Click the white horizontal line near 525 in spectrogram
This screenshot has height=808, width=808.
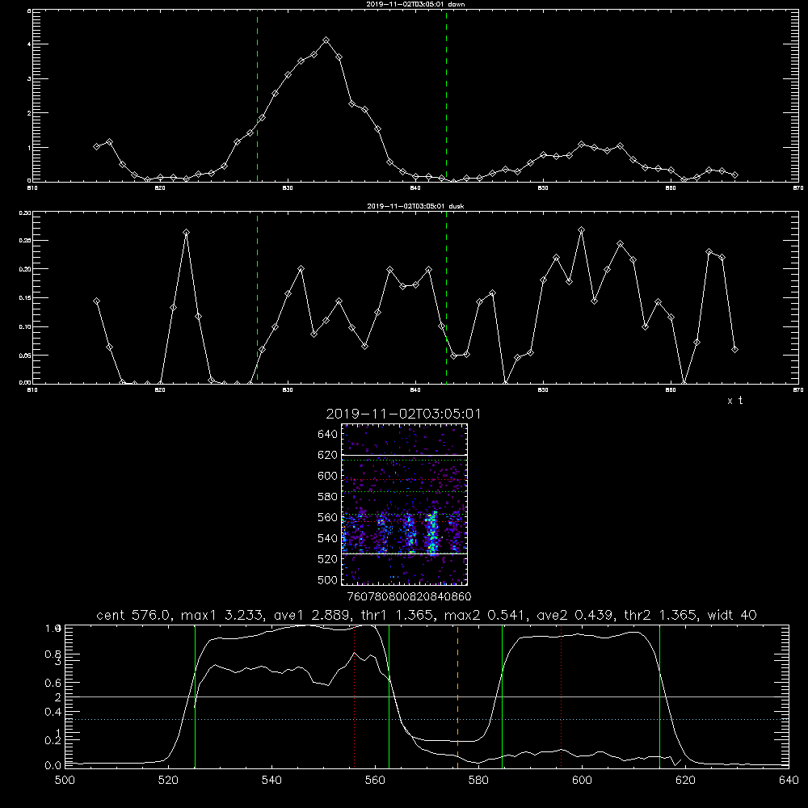pos(404,553)
